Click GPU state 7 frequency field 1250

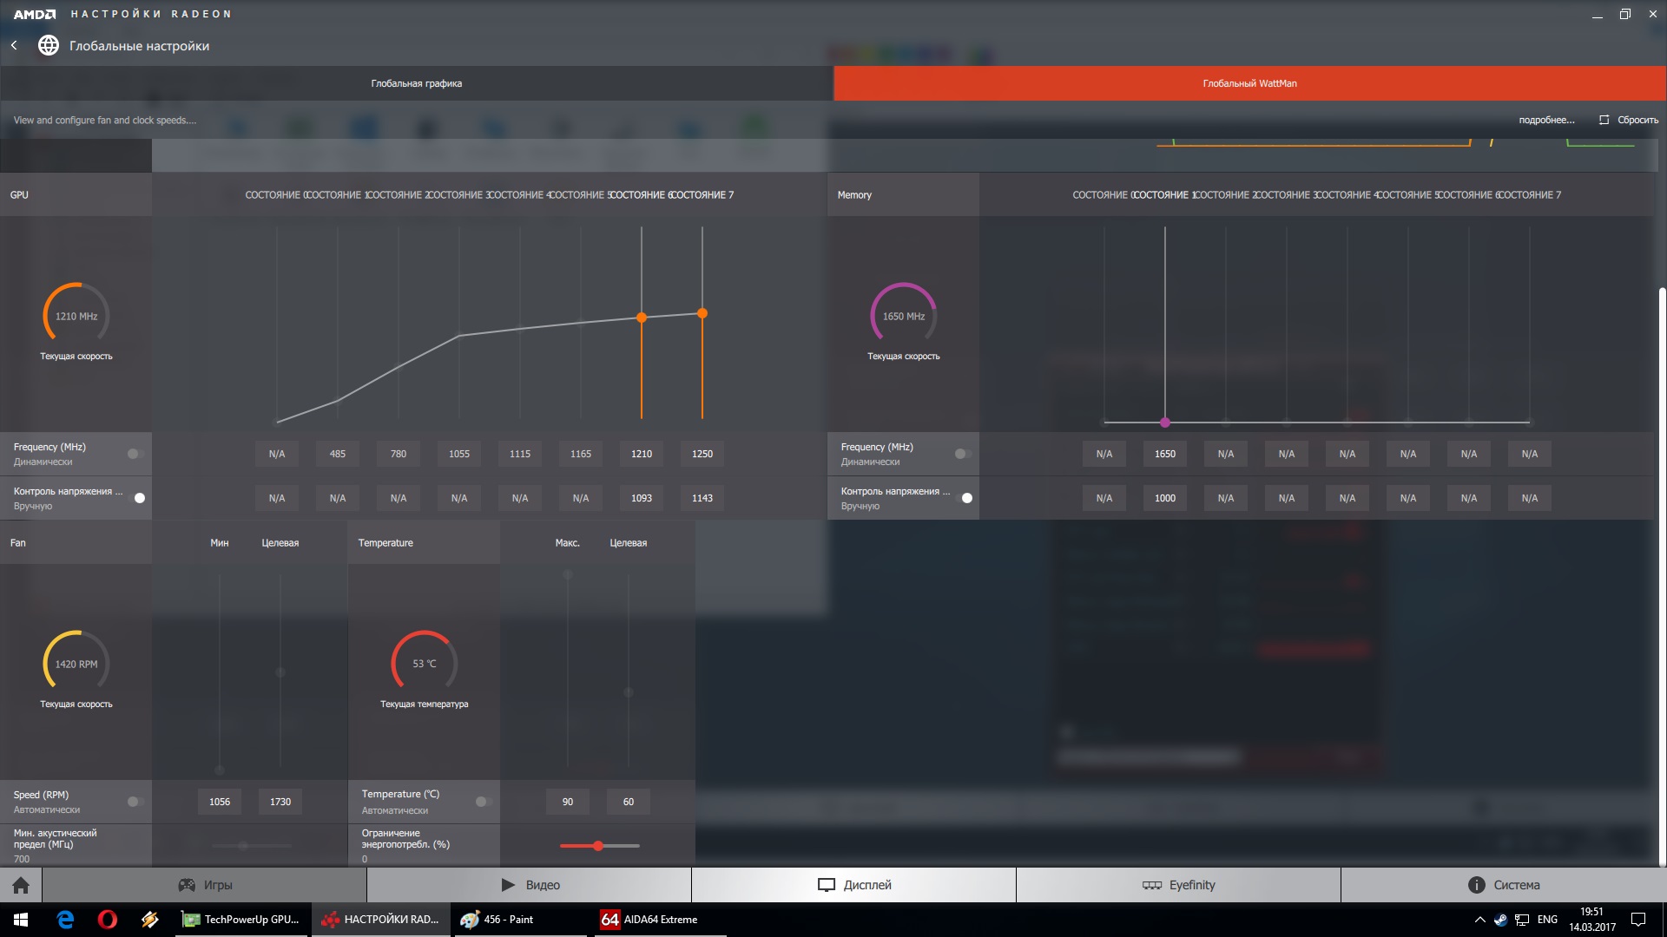click(702, 454)
